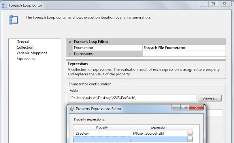Collapse the Foreach Loop Editor category
This screenshot has height=143, width=234.
tap(70, 42)
